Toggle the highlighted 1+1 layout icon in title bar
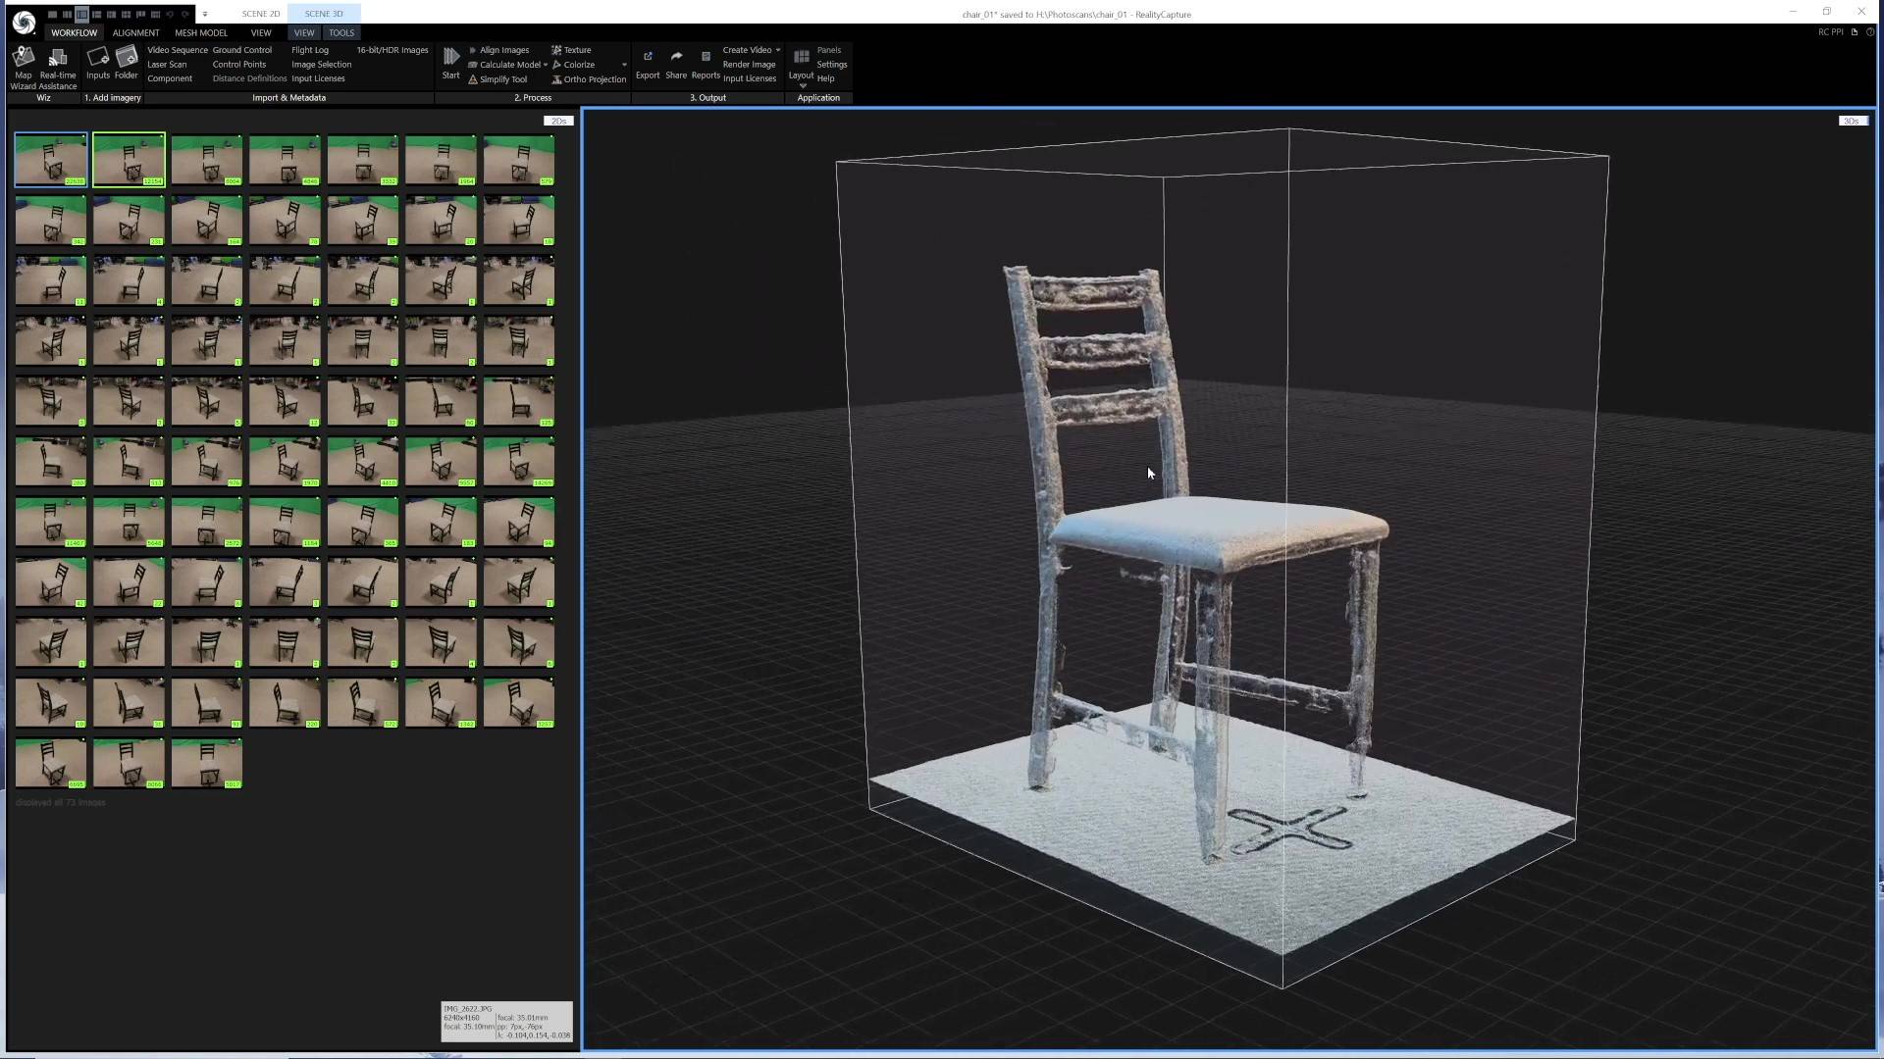The width and height of the screenshot is (1884, 1059). pyautogui.click(x=82, y=14)
